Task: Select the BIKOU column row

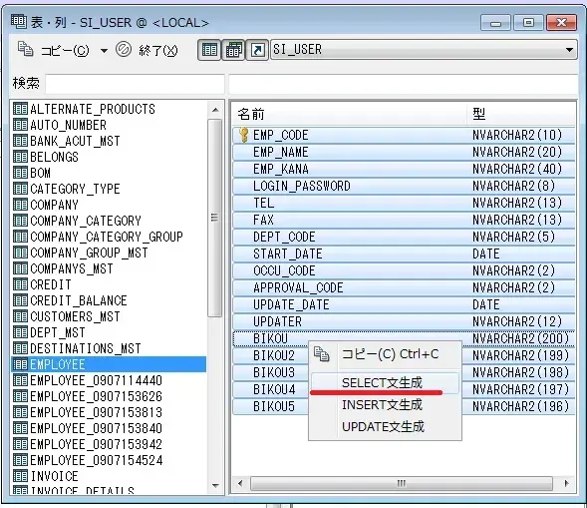Action: pyautogui.click(x=404, y=338)
